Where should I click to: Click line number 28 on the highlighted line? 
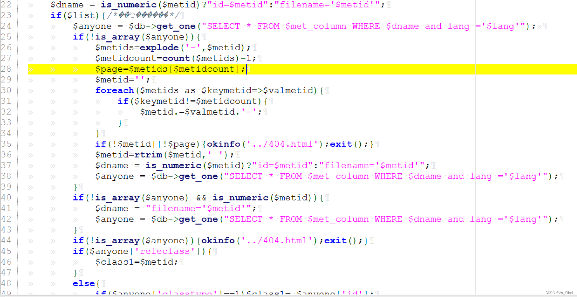(6, 69)
